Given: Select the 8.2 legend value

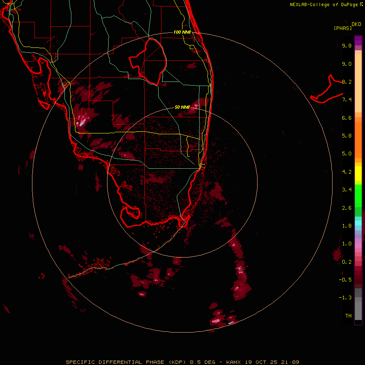Looking at the screenshot, I should point(347,82).
